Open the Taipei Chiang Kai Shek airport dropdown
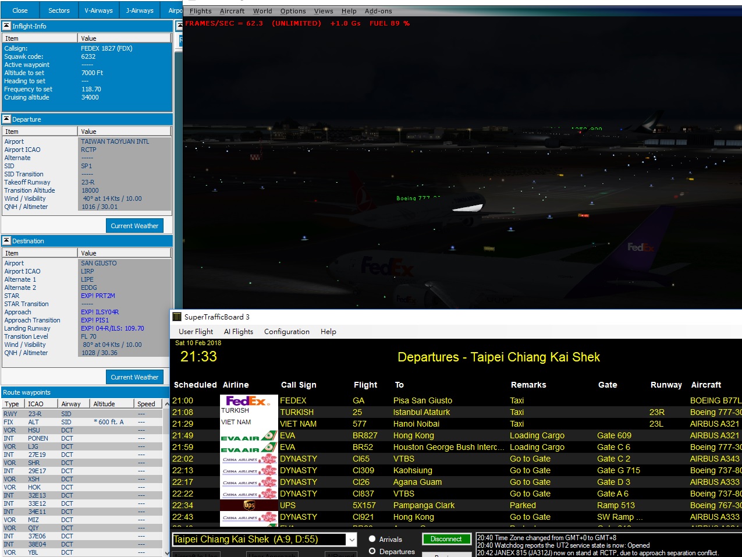The height and width of the screenshot is (557, 742). [352, 540]
